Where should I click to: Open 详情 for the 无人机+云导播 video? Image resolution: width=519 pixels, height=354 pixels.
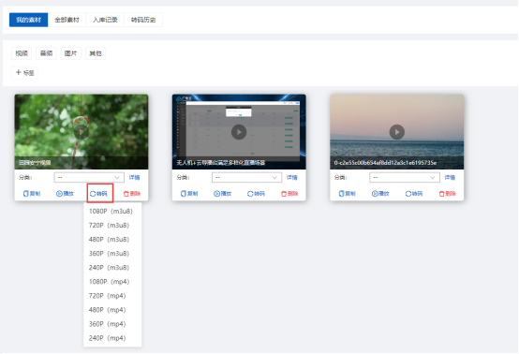[292, 178]
